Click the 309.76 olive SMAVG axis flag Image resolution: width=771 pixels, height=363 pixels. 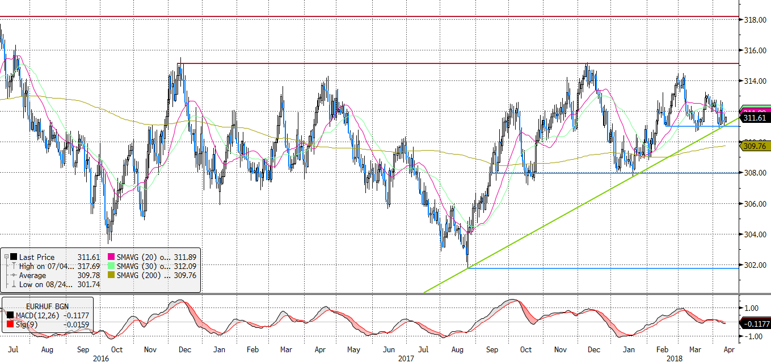756,146
